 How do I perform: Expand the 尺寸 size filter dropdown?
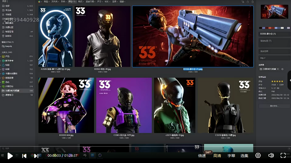[100, 2]
